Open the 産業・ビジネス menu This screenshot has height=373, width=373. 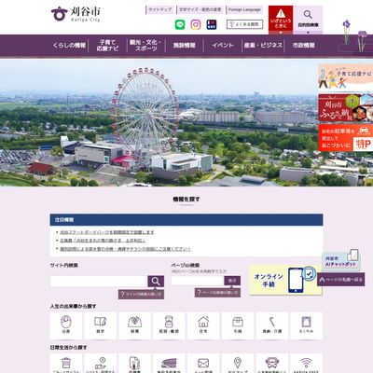click(x=263, y=46)
